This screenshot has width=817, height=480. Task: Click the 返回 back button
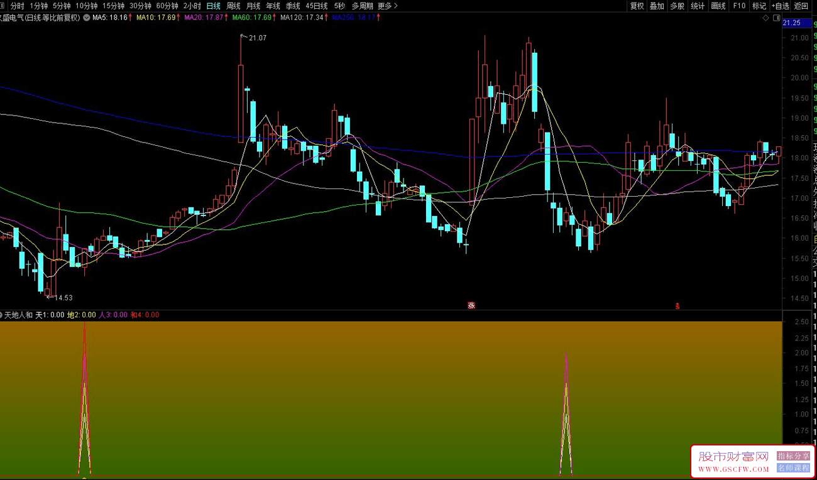coord(801,6)
